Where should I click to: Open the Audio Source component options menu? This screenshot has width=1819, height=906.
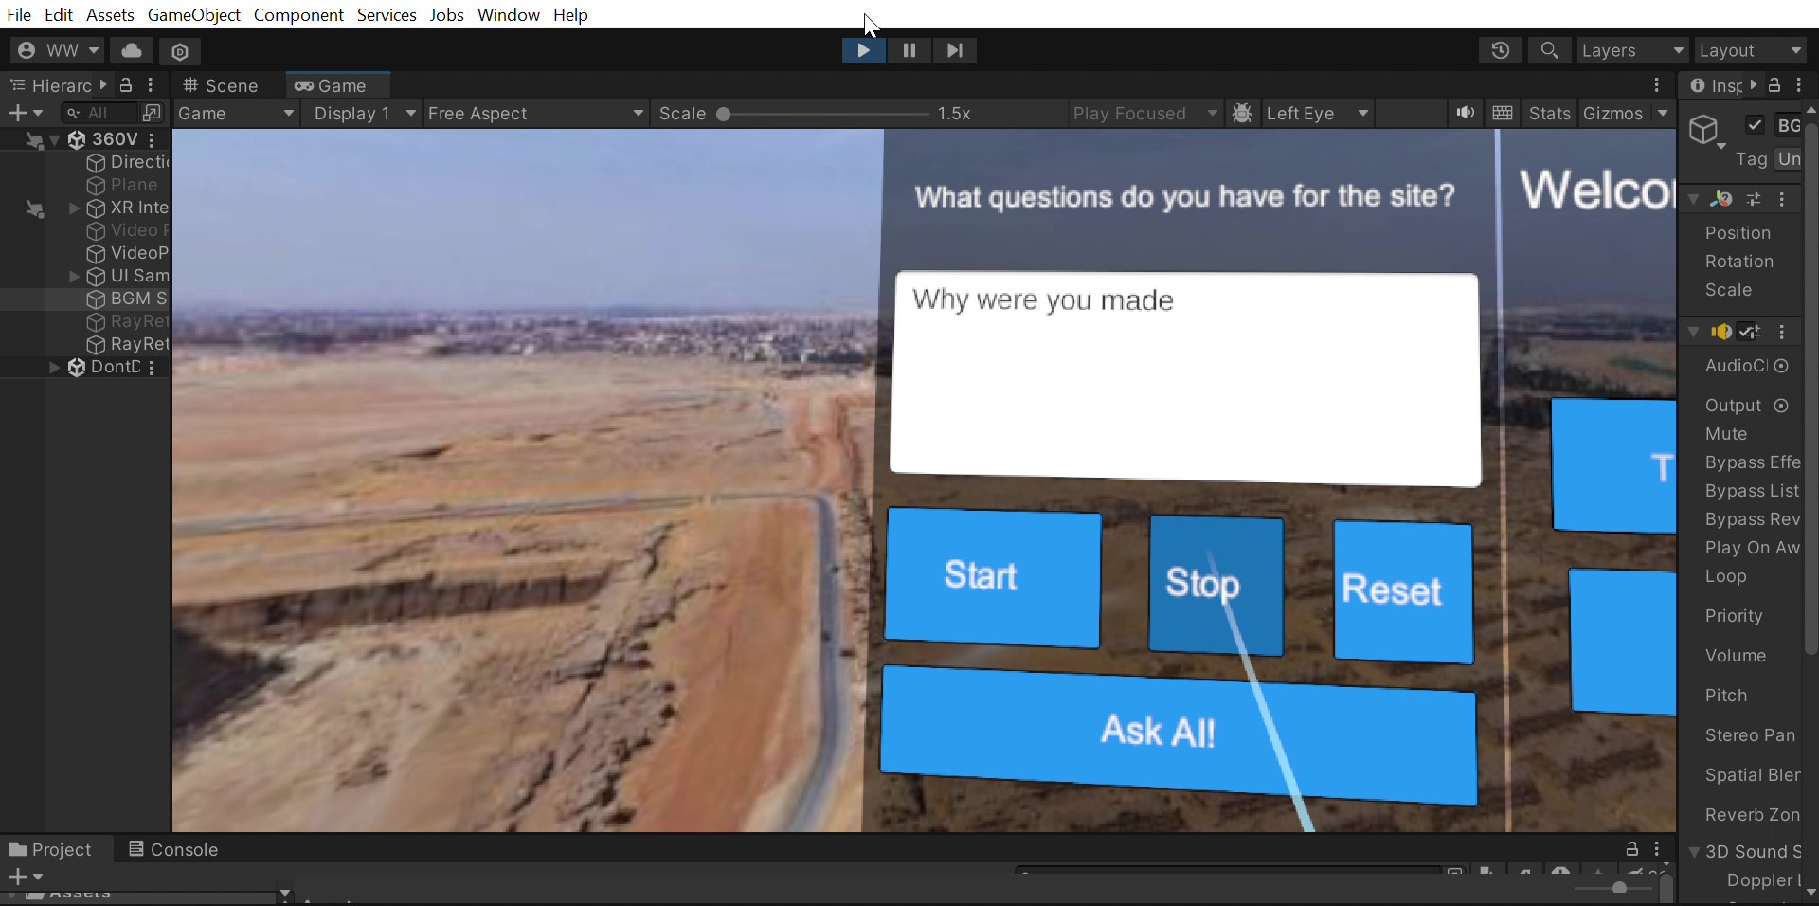[1782, 332]
